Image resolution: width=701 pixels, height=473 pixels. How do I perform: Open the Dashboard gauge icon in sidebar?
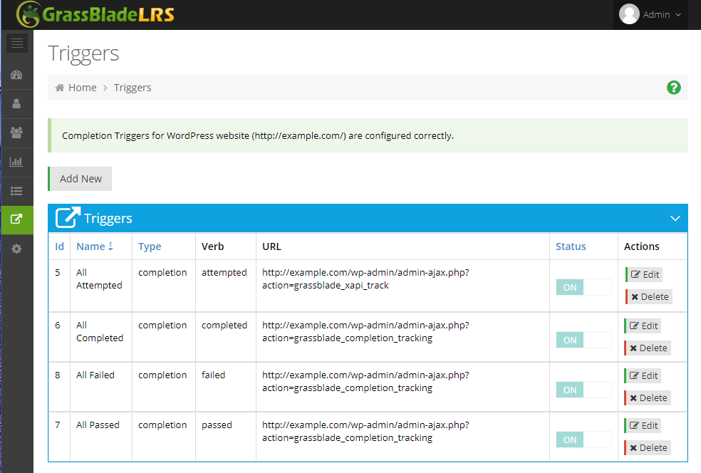pos(16,75)
